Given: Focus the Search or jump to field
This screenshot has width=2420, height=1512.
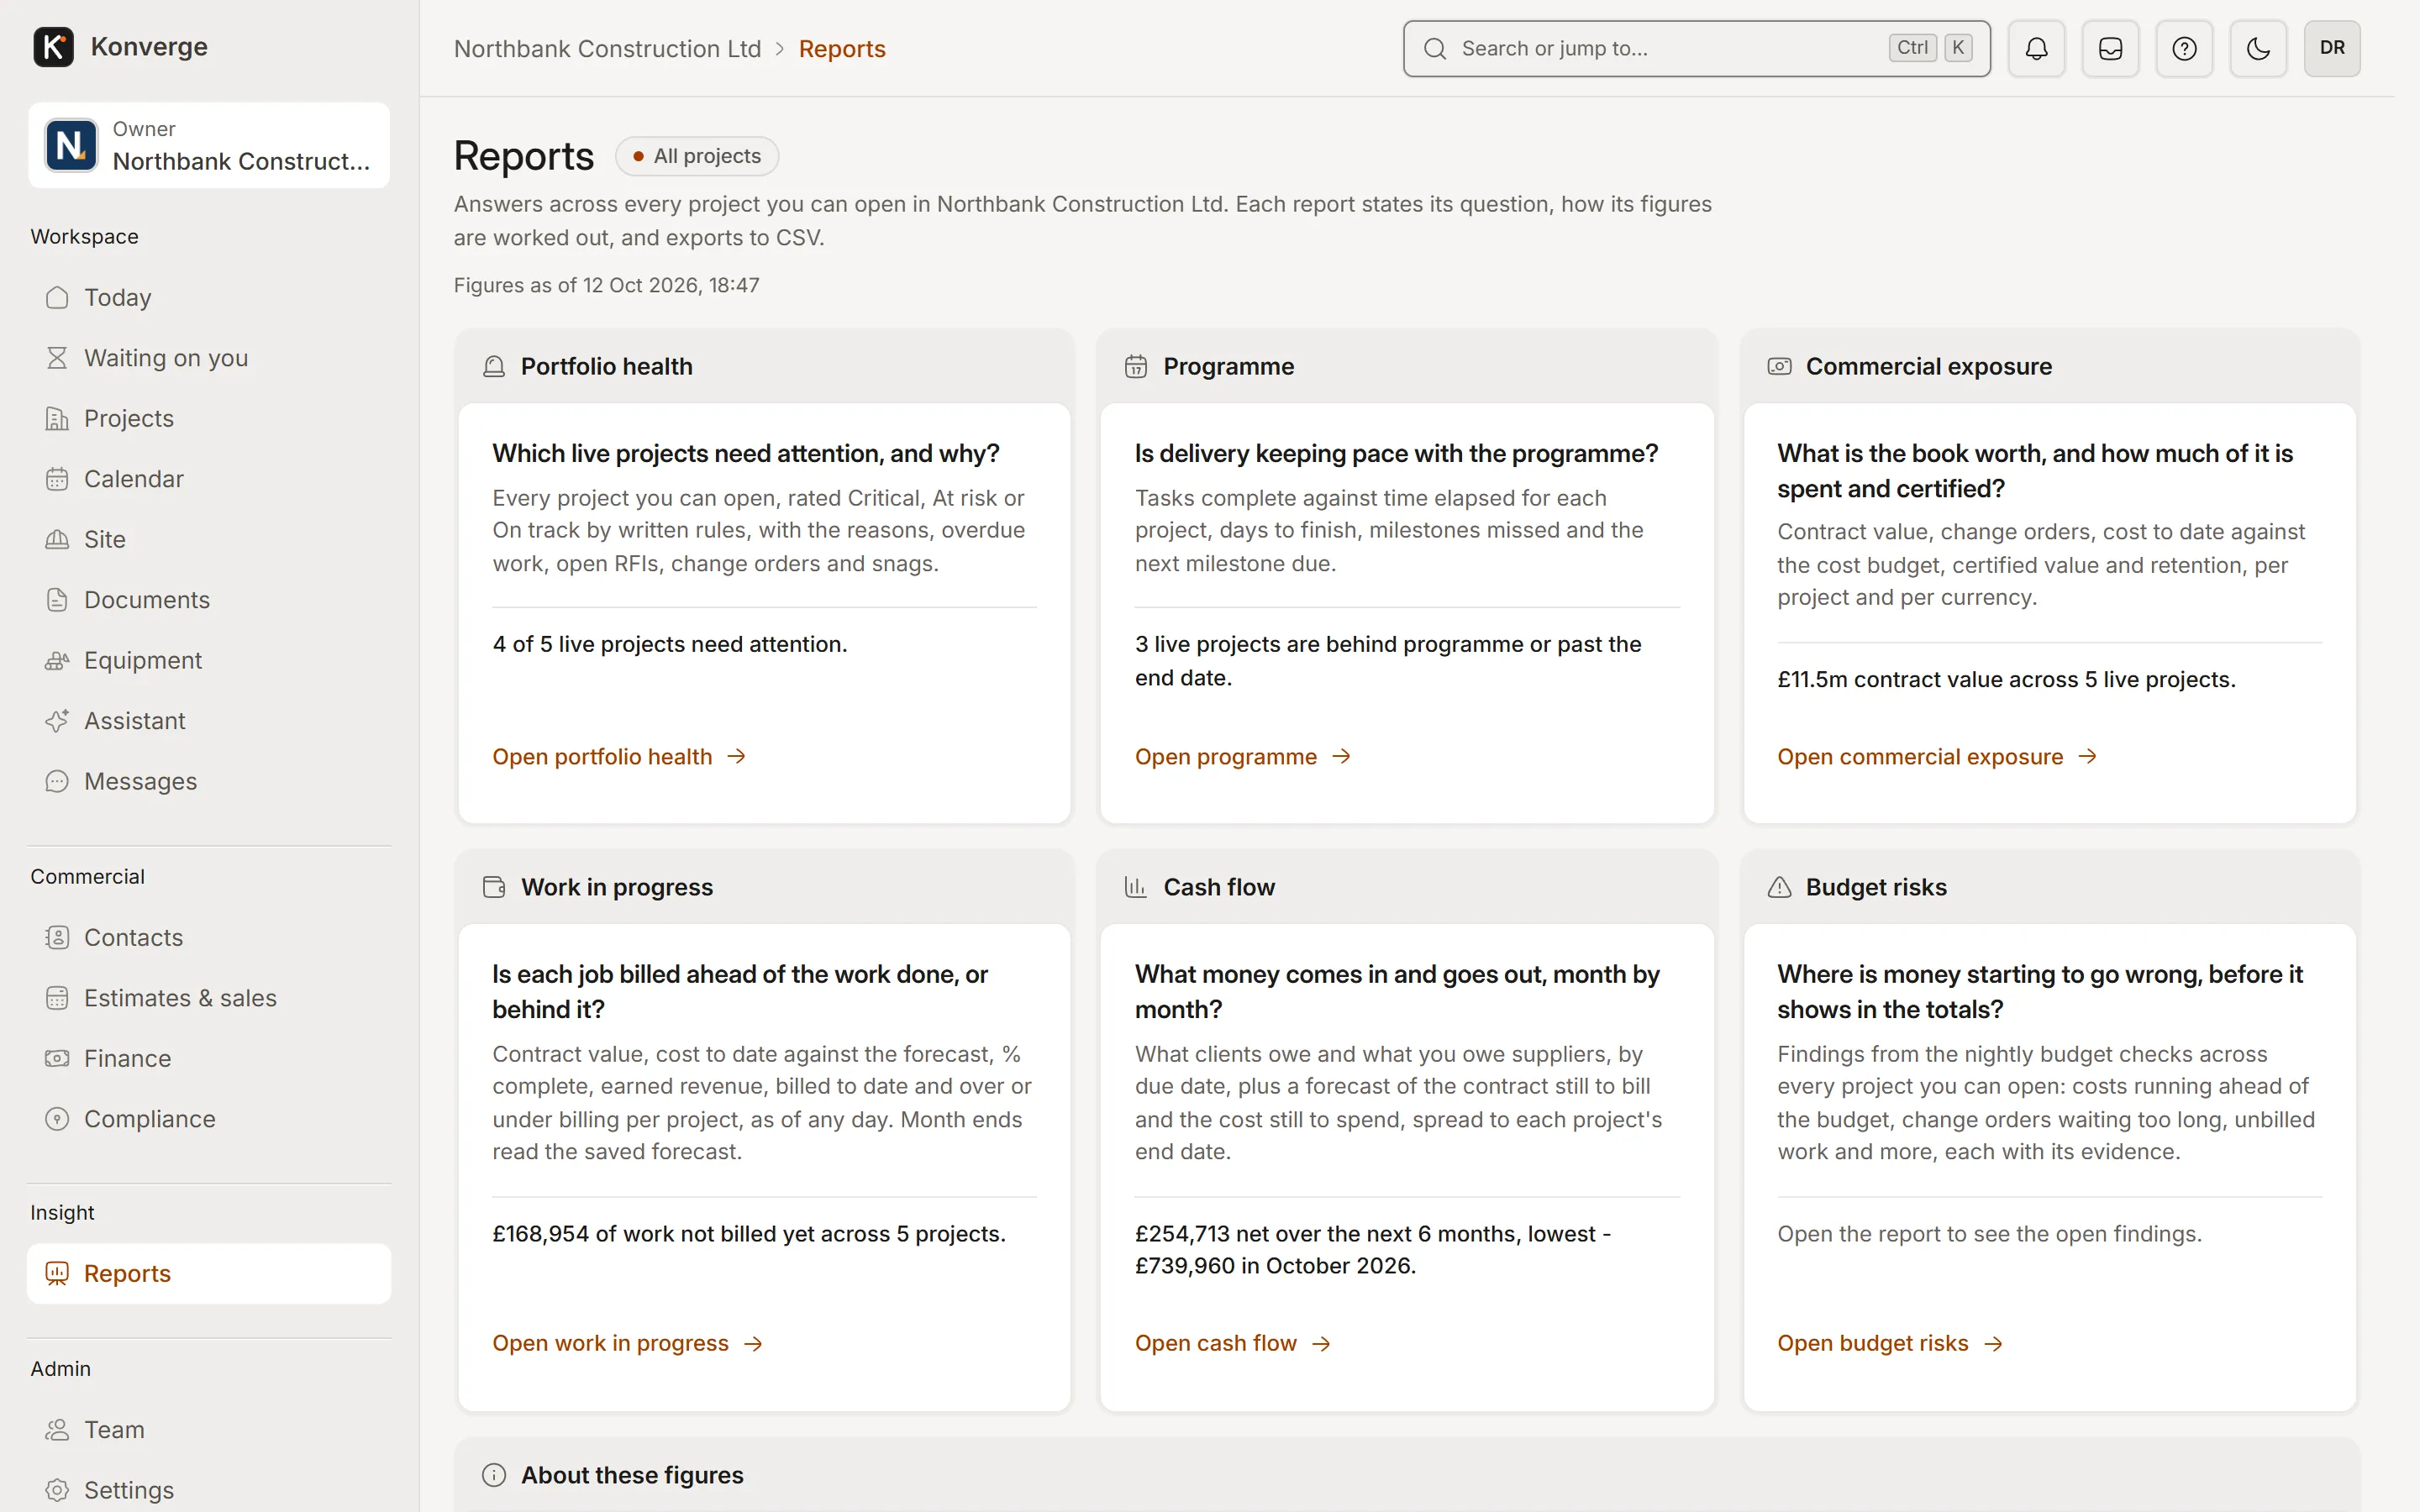Looking at the screenshot, I should pos(1696,48).
